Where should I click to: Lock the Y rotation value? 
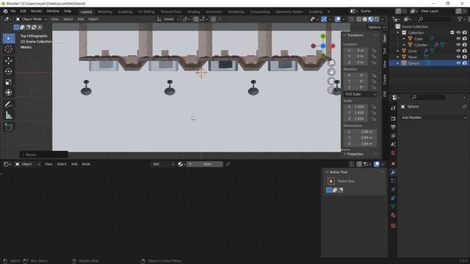[374, 81]
